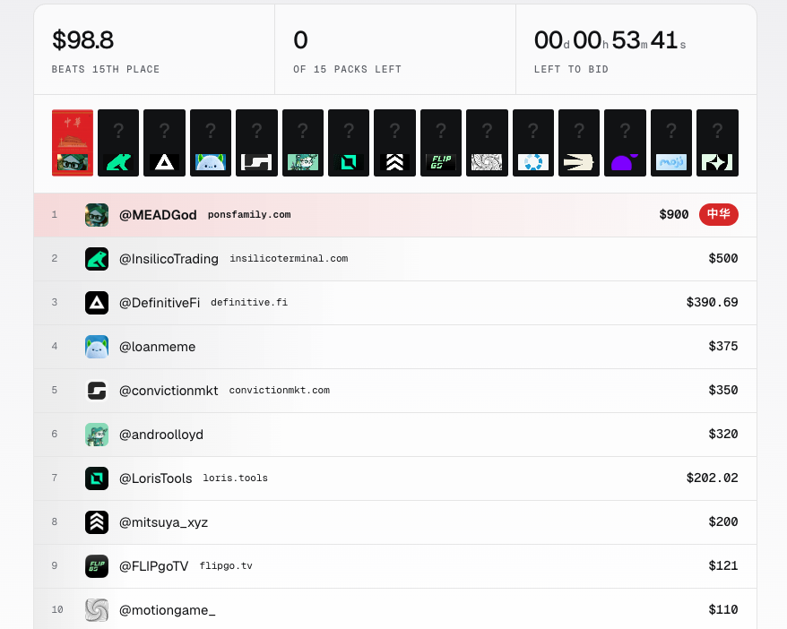Click the BEATS 15TH PLACE label

point(106,69)
